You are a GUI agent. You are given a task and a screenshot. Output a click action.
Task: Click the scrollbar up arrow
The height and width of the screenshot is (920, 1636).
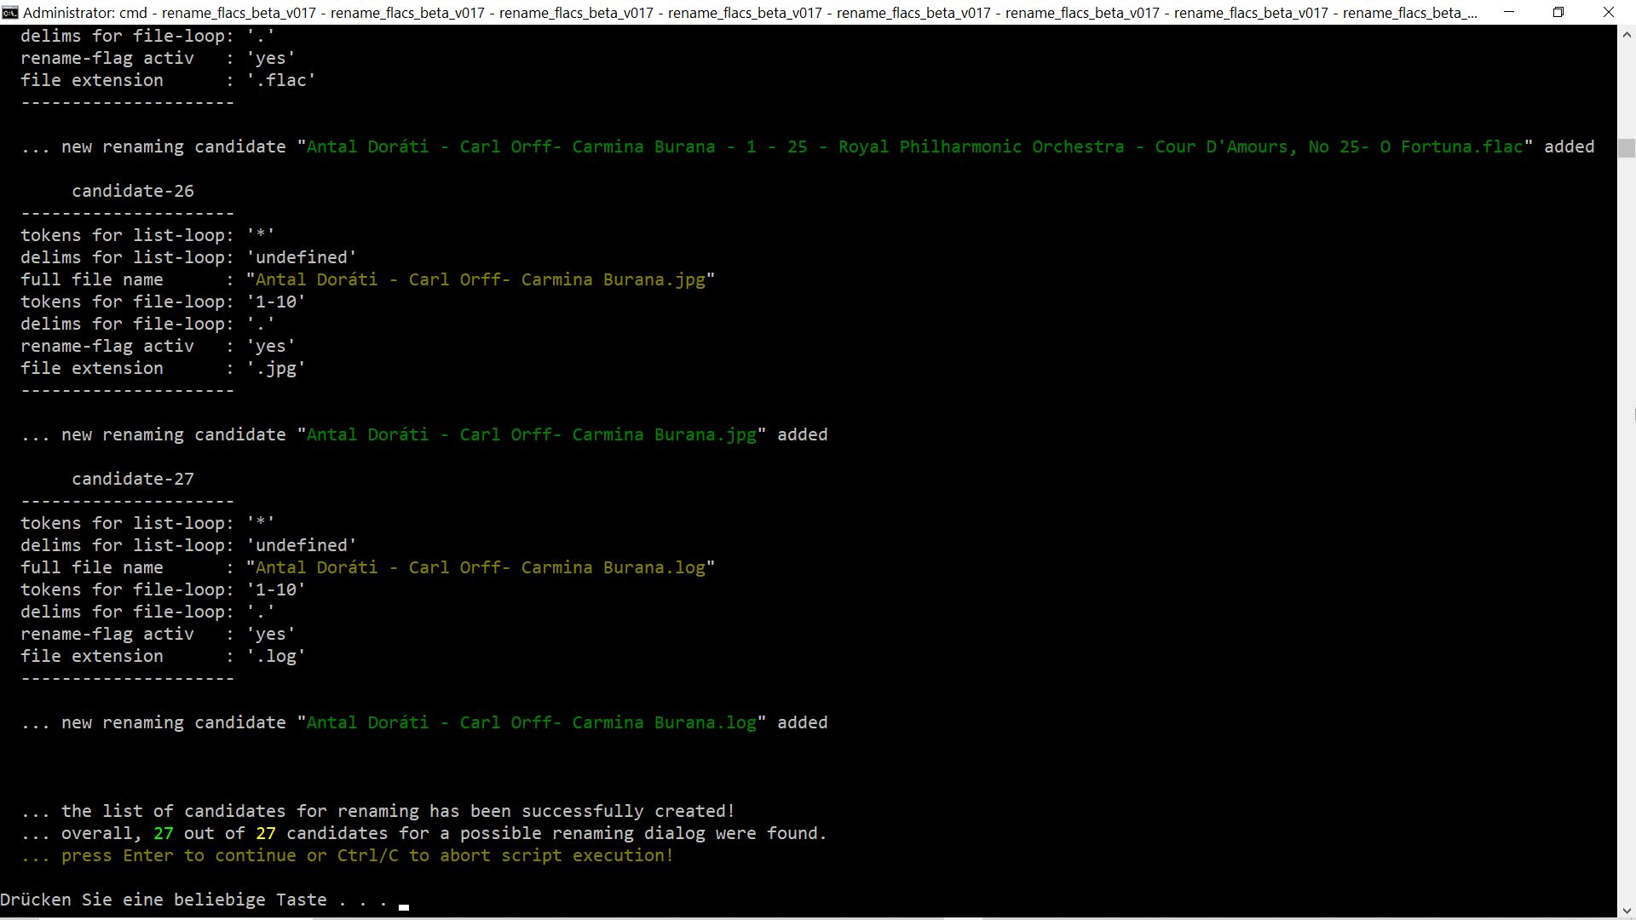coord(1626,35)
